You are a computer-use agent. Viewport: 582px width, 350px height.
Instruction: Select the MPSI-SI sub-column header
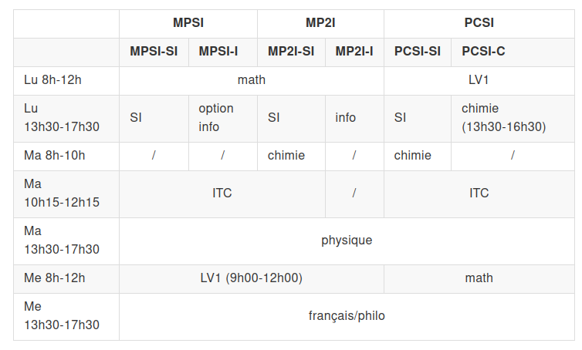pos(154,52)
